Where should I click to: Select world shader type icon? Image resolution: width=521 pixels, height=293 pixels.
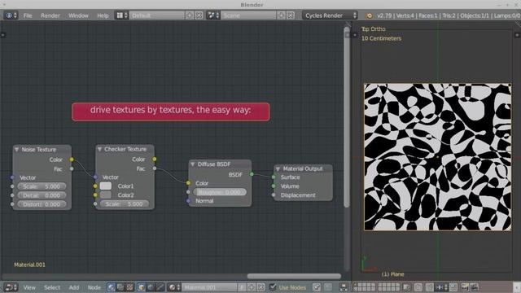pos(151,287)
